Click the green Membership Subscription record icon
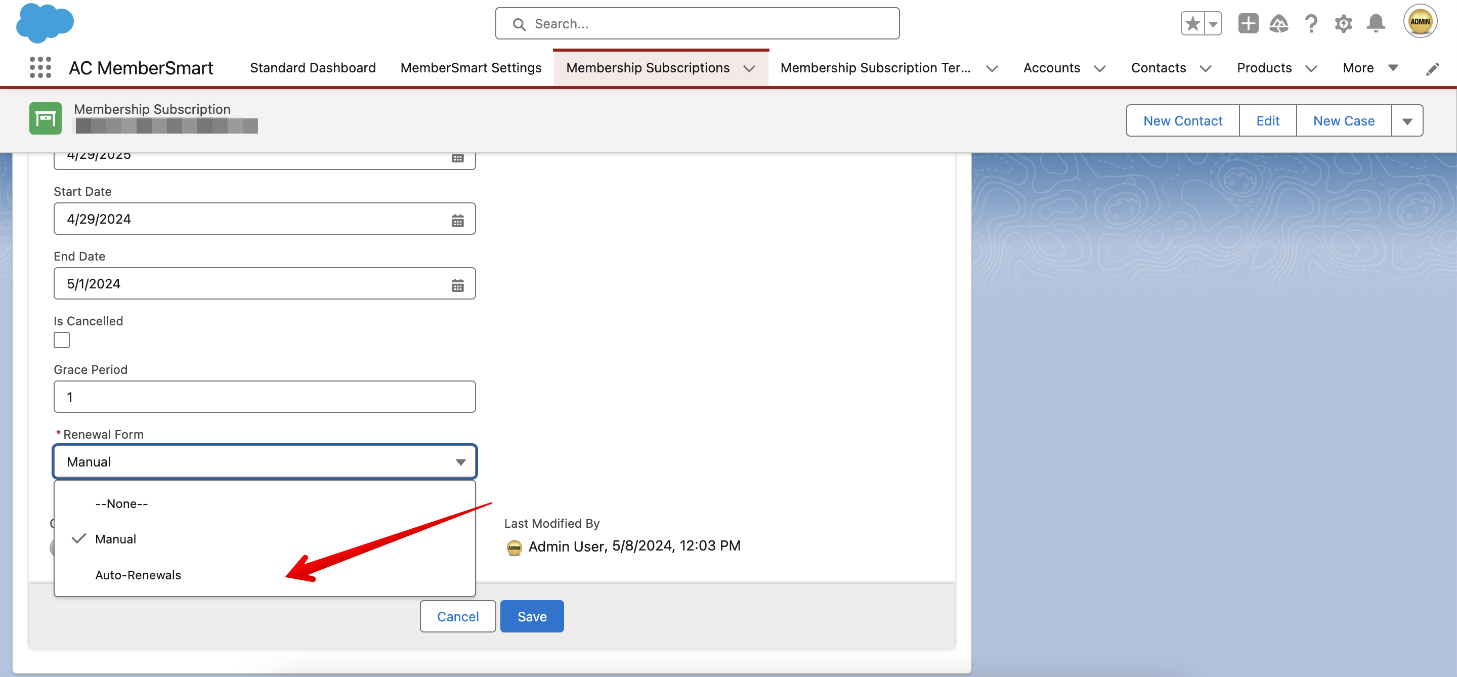Screen dimensions: 1457x677 pyautogui.click(x=45, y=118)
